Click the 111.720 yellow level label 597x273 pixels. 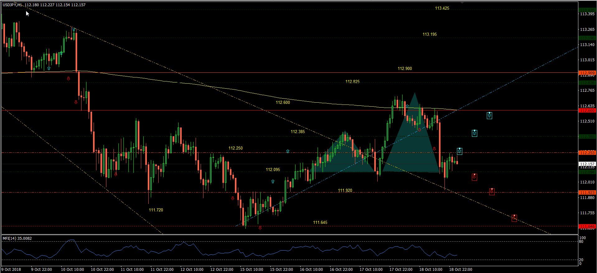pos(156,210)
